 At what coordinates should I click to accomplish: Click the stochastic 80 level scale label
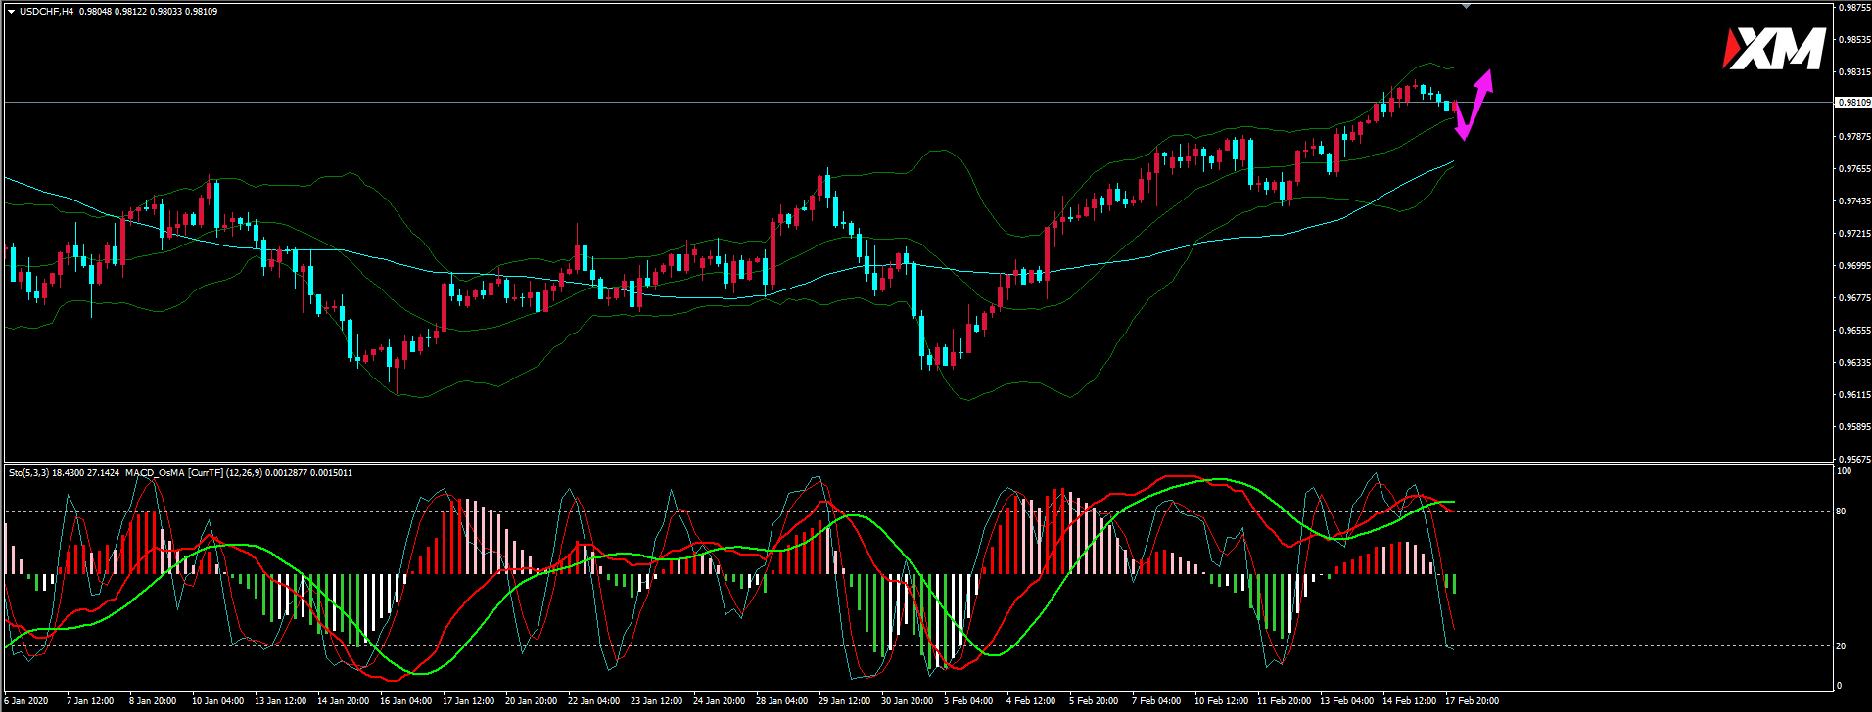point(1842,511)
